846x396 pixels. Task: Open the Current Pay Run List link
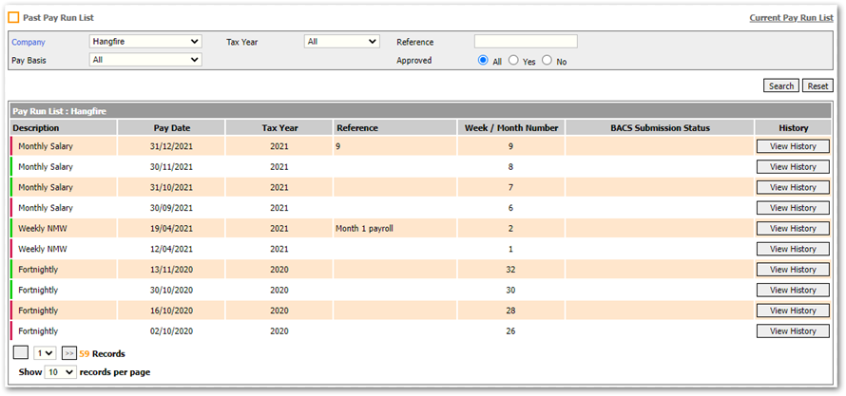791,18
